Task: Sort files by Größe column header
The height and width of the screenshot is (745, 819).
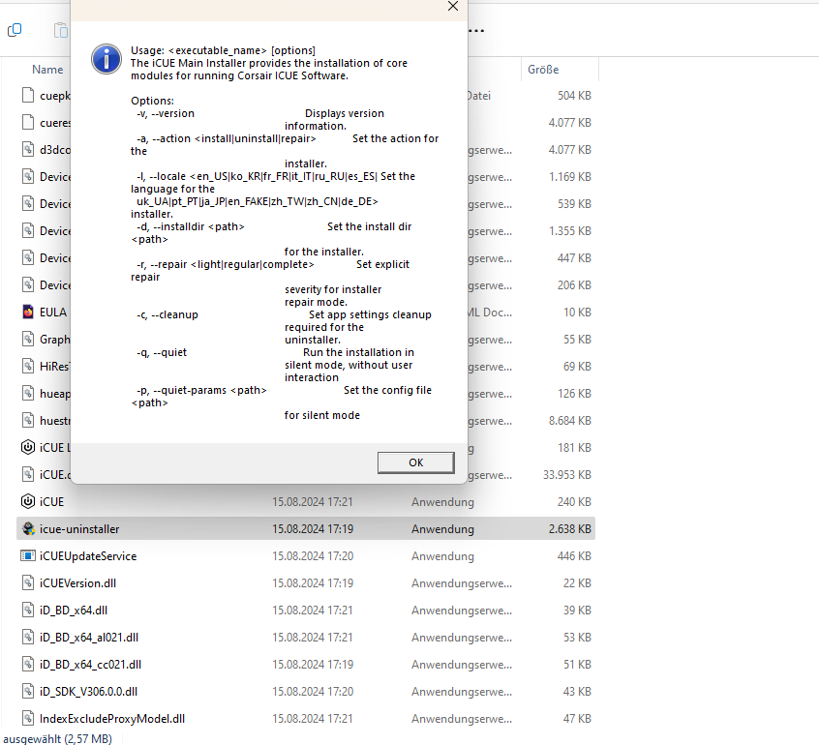Action: click(x=543, y=70)
